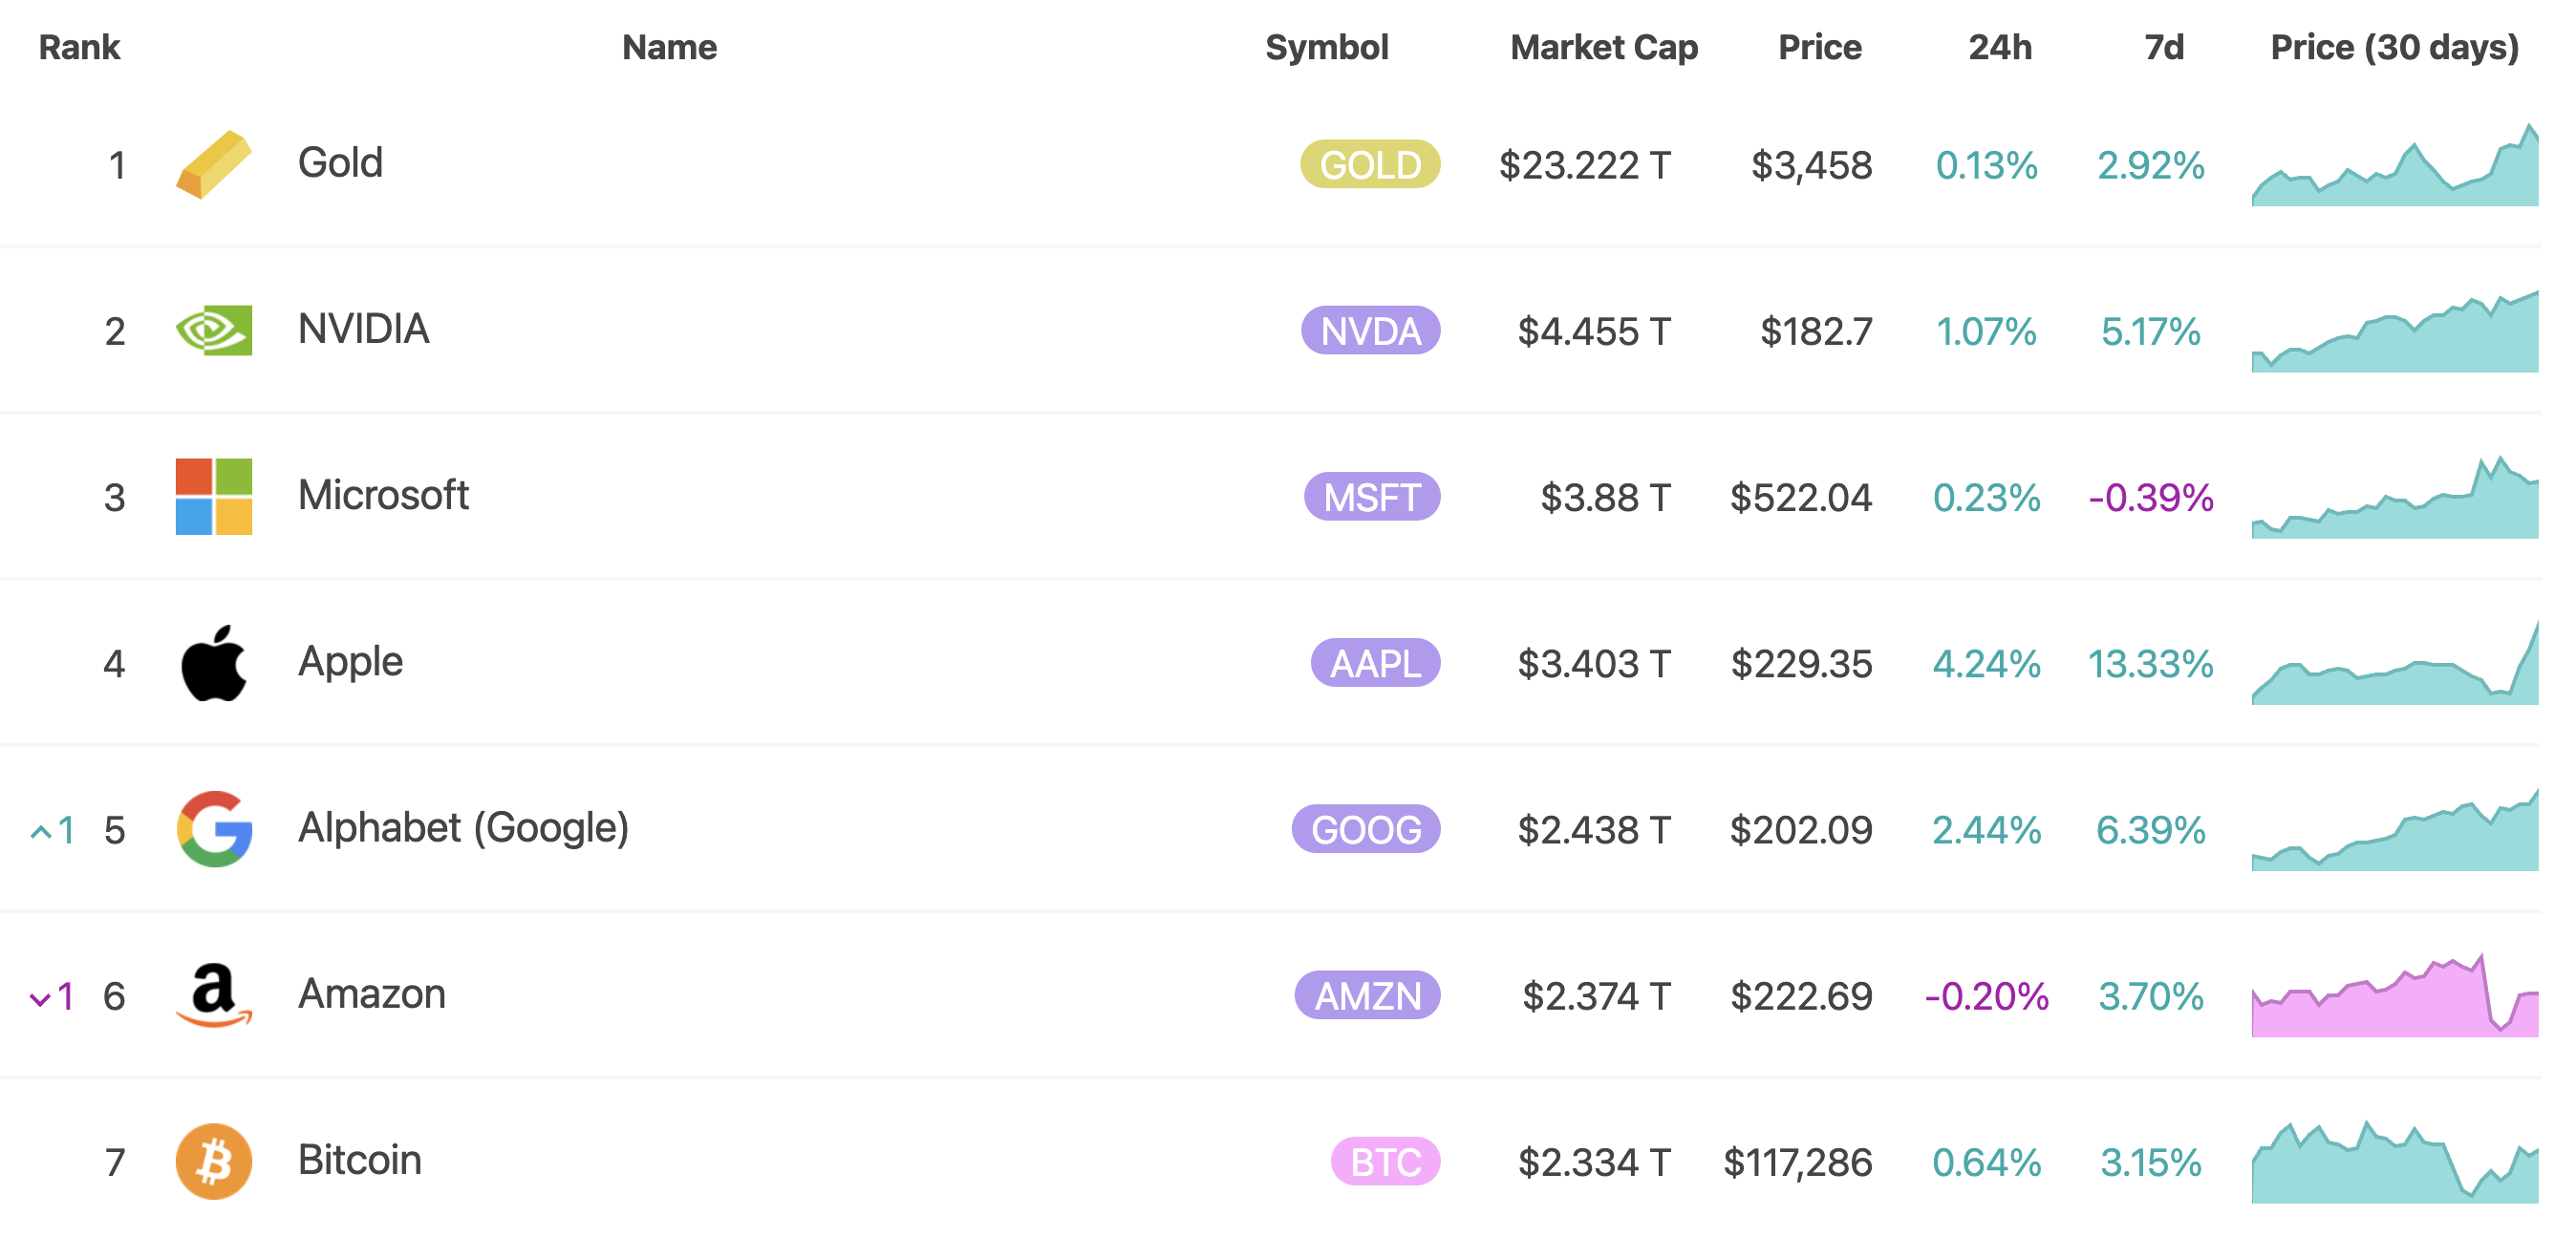The width and height of the screenshot is (2576, 1238).
Task: Click Bitcoin's 24h change 0.64%
Action: (x=1986, y=1162)
